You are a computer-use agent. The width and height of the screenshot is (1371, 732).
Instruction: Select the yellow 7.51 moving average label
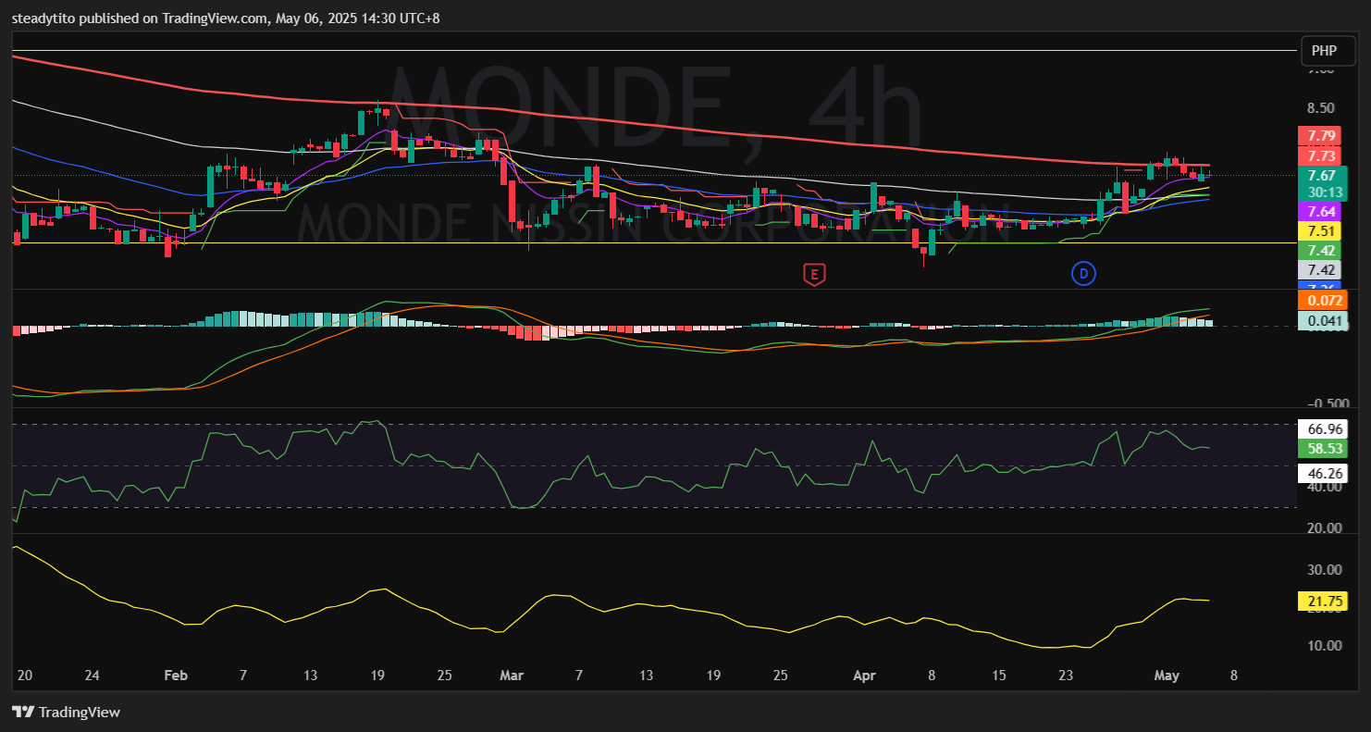click(x=1321, y=231)
